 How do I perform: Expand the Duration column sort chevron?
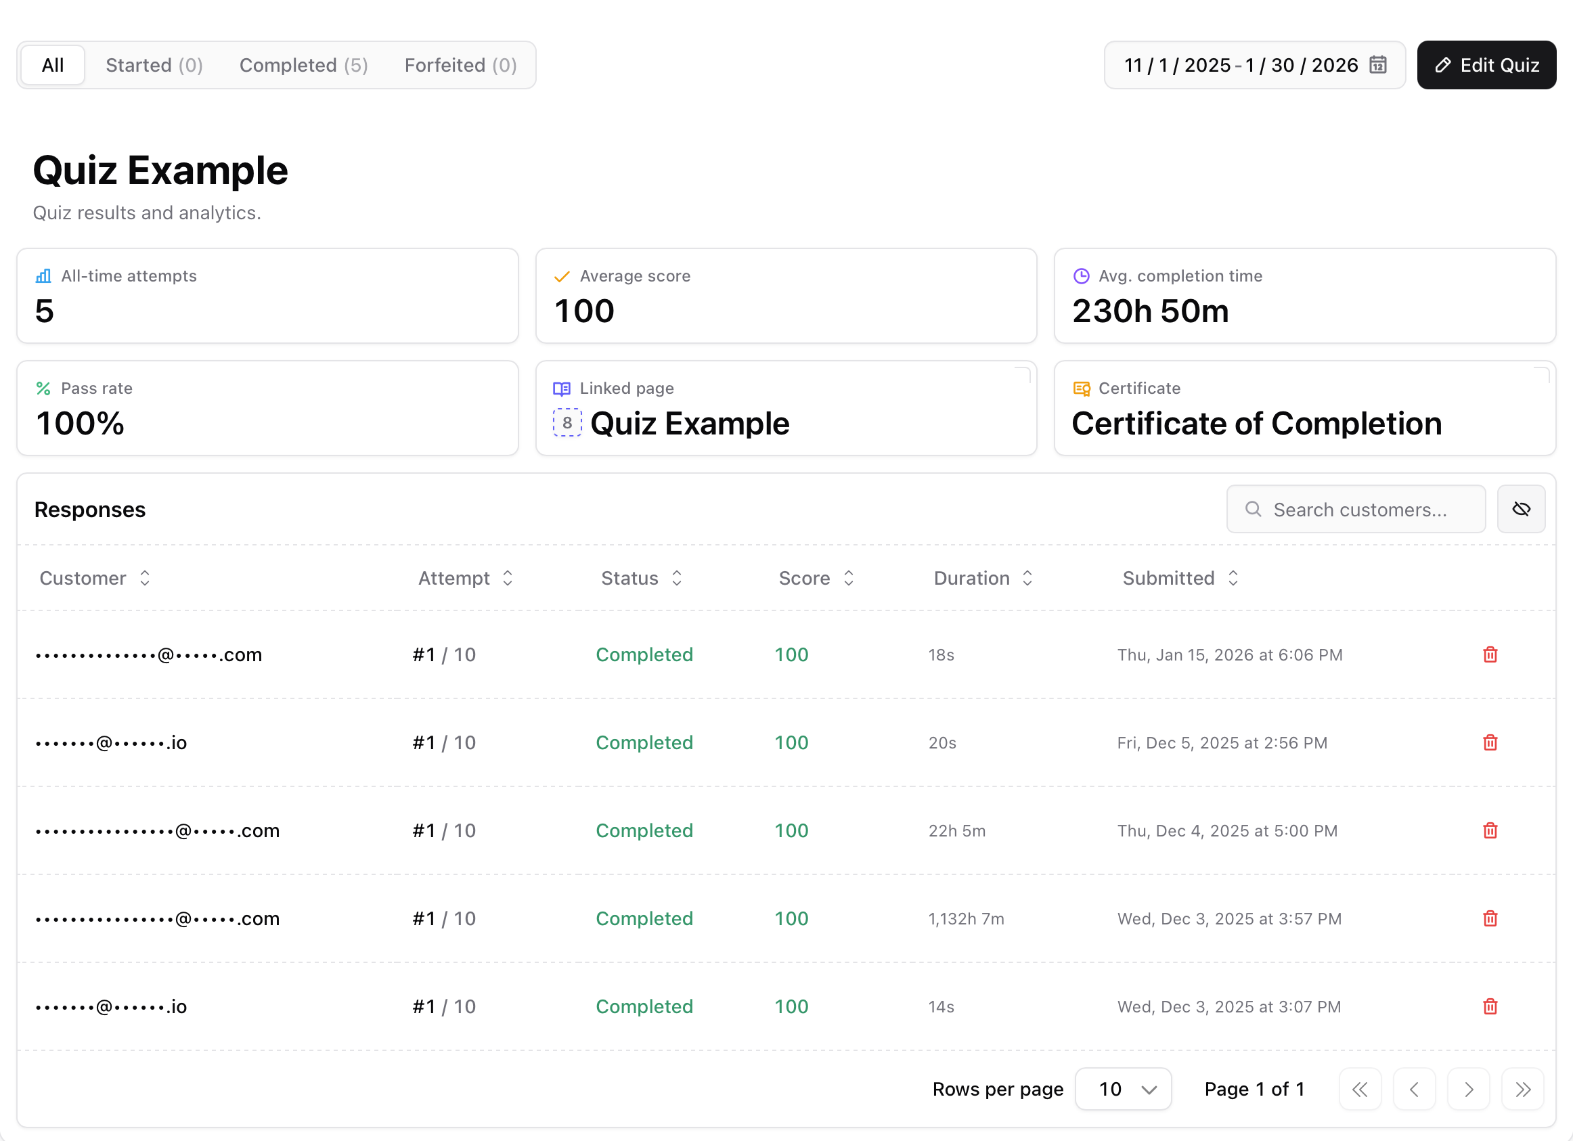(1027, 578)
